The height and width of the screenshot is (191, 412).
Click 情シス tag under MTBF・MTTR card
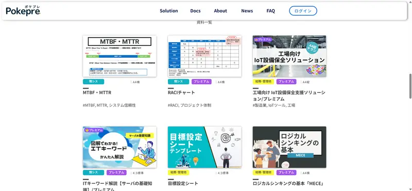coord(94,82)
